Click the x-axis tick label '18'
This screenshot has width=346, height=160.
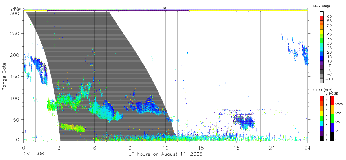pos(236,148)
